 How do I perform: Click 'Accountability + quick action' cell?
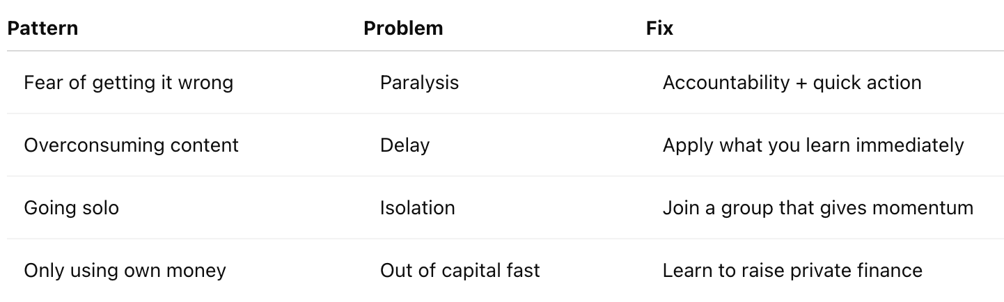coord(792,83)
